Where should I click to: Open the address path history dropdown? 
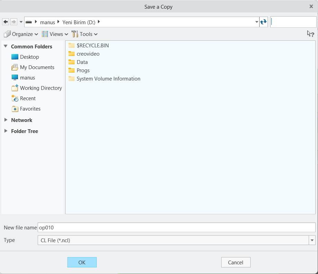tap(256, 22)
